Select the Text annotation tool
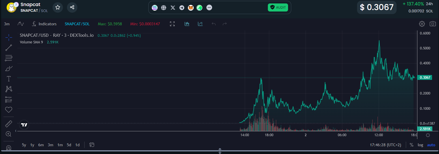This screenshot has height=154, width=439. (9, 79)
